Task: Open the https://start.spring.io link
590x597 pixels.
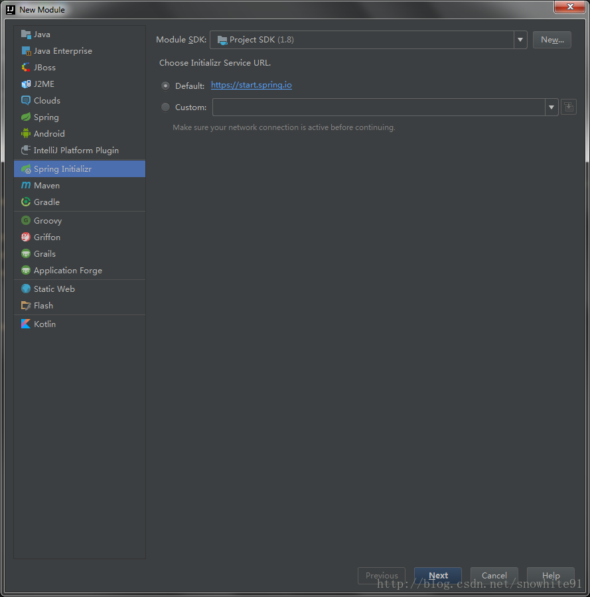Action: pyautogui.click(x=252, y=85)
